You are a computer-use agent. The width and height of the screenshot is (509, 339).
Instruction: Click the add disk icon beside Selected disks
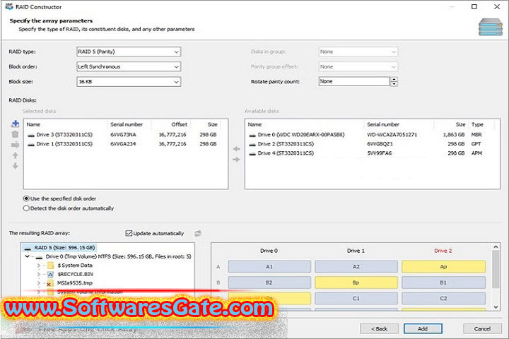tap(15, 124)
